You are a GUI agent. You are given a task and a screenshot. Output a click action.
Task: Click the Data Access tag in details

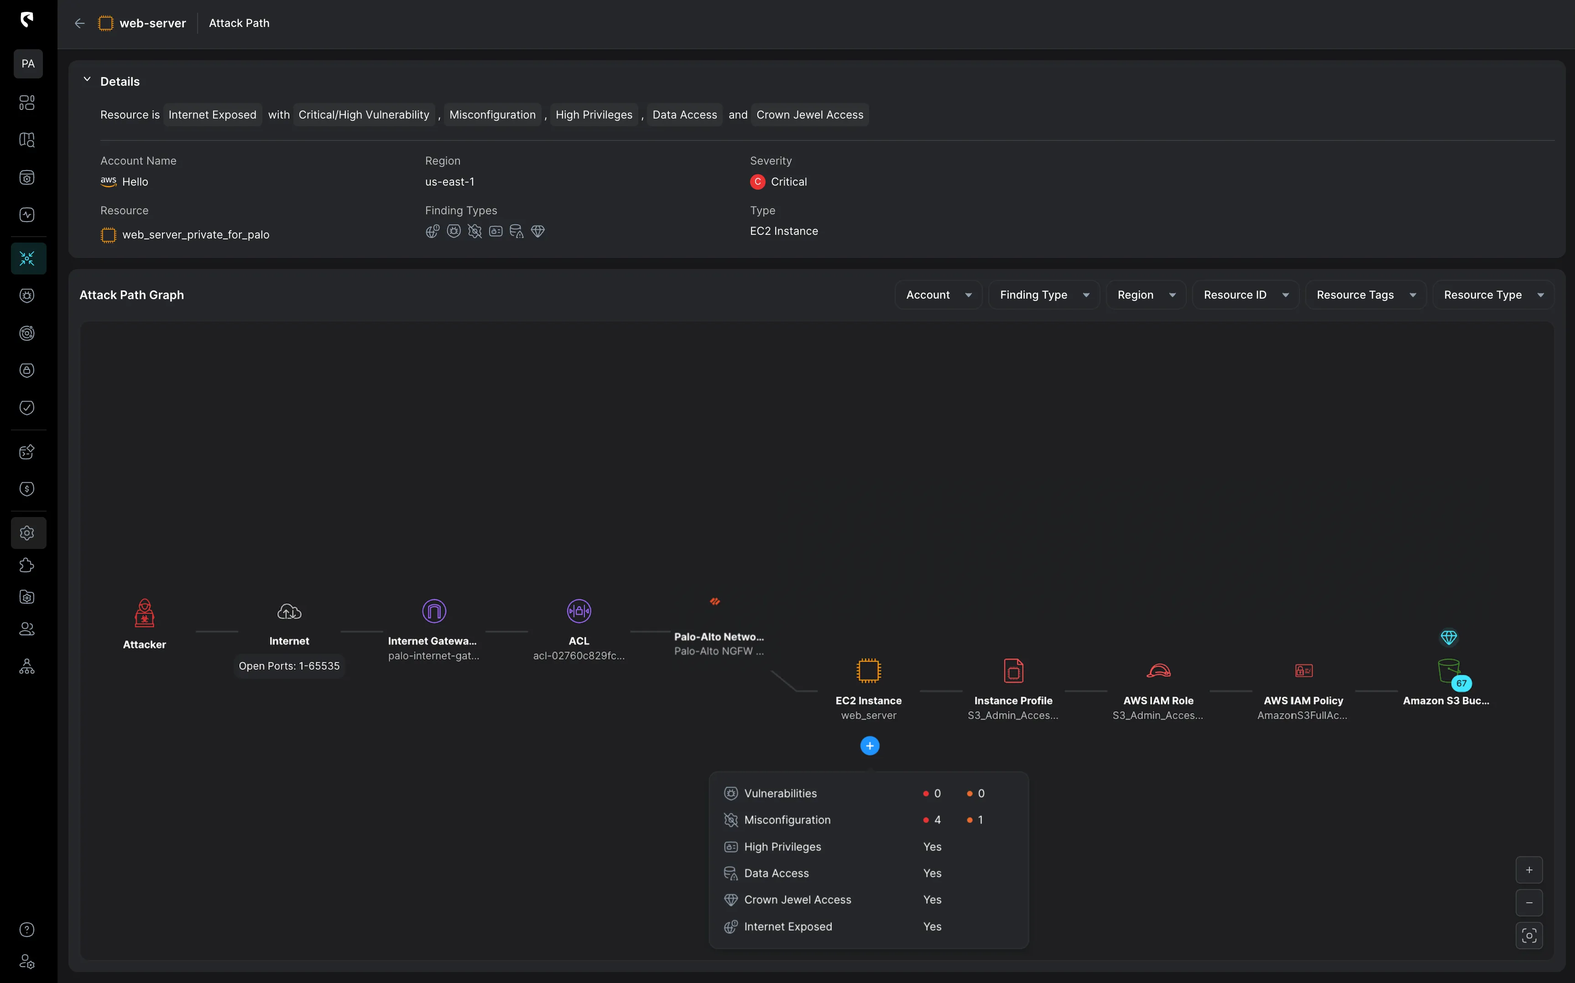(x=684, y=115)
